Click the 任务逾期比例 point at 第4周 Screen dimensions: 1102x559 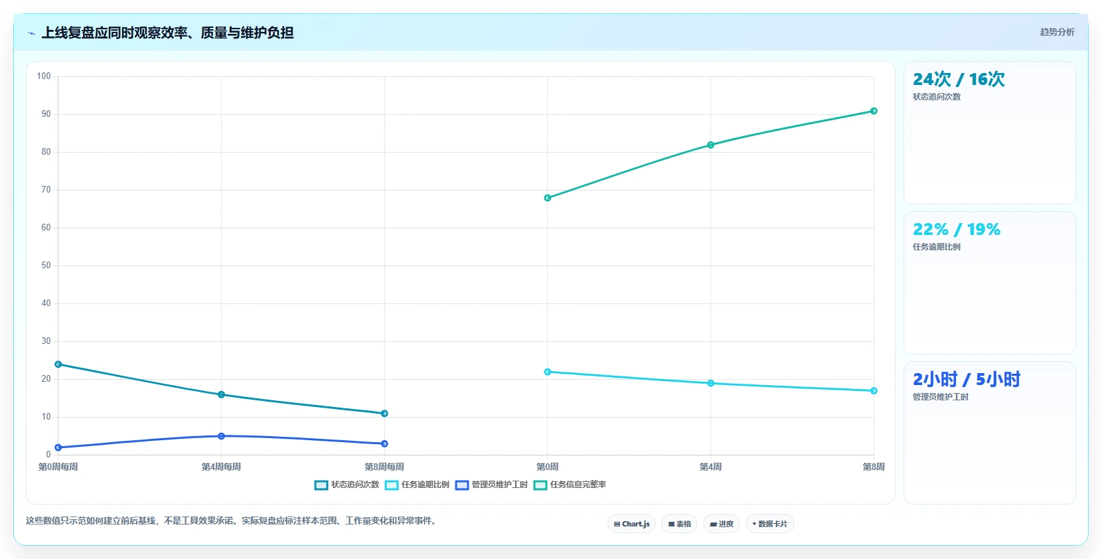(710, 383)
